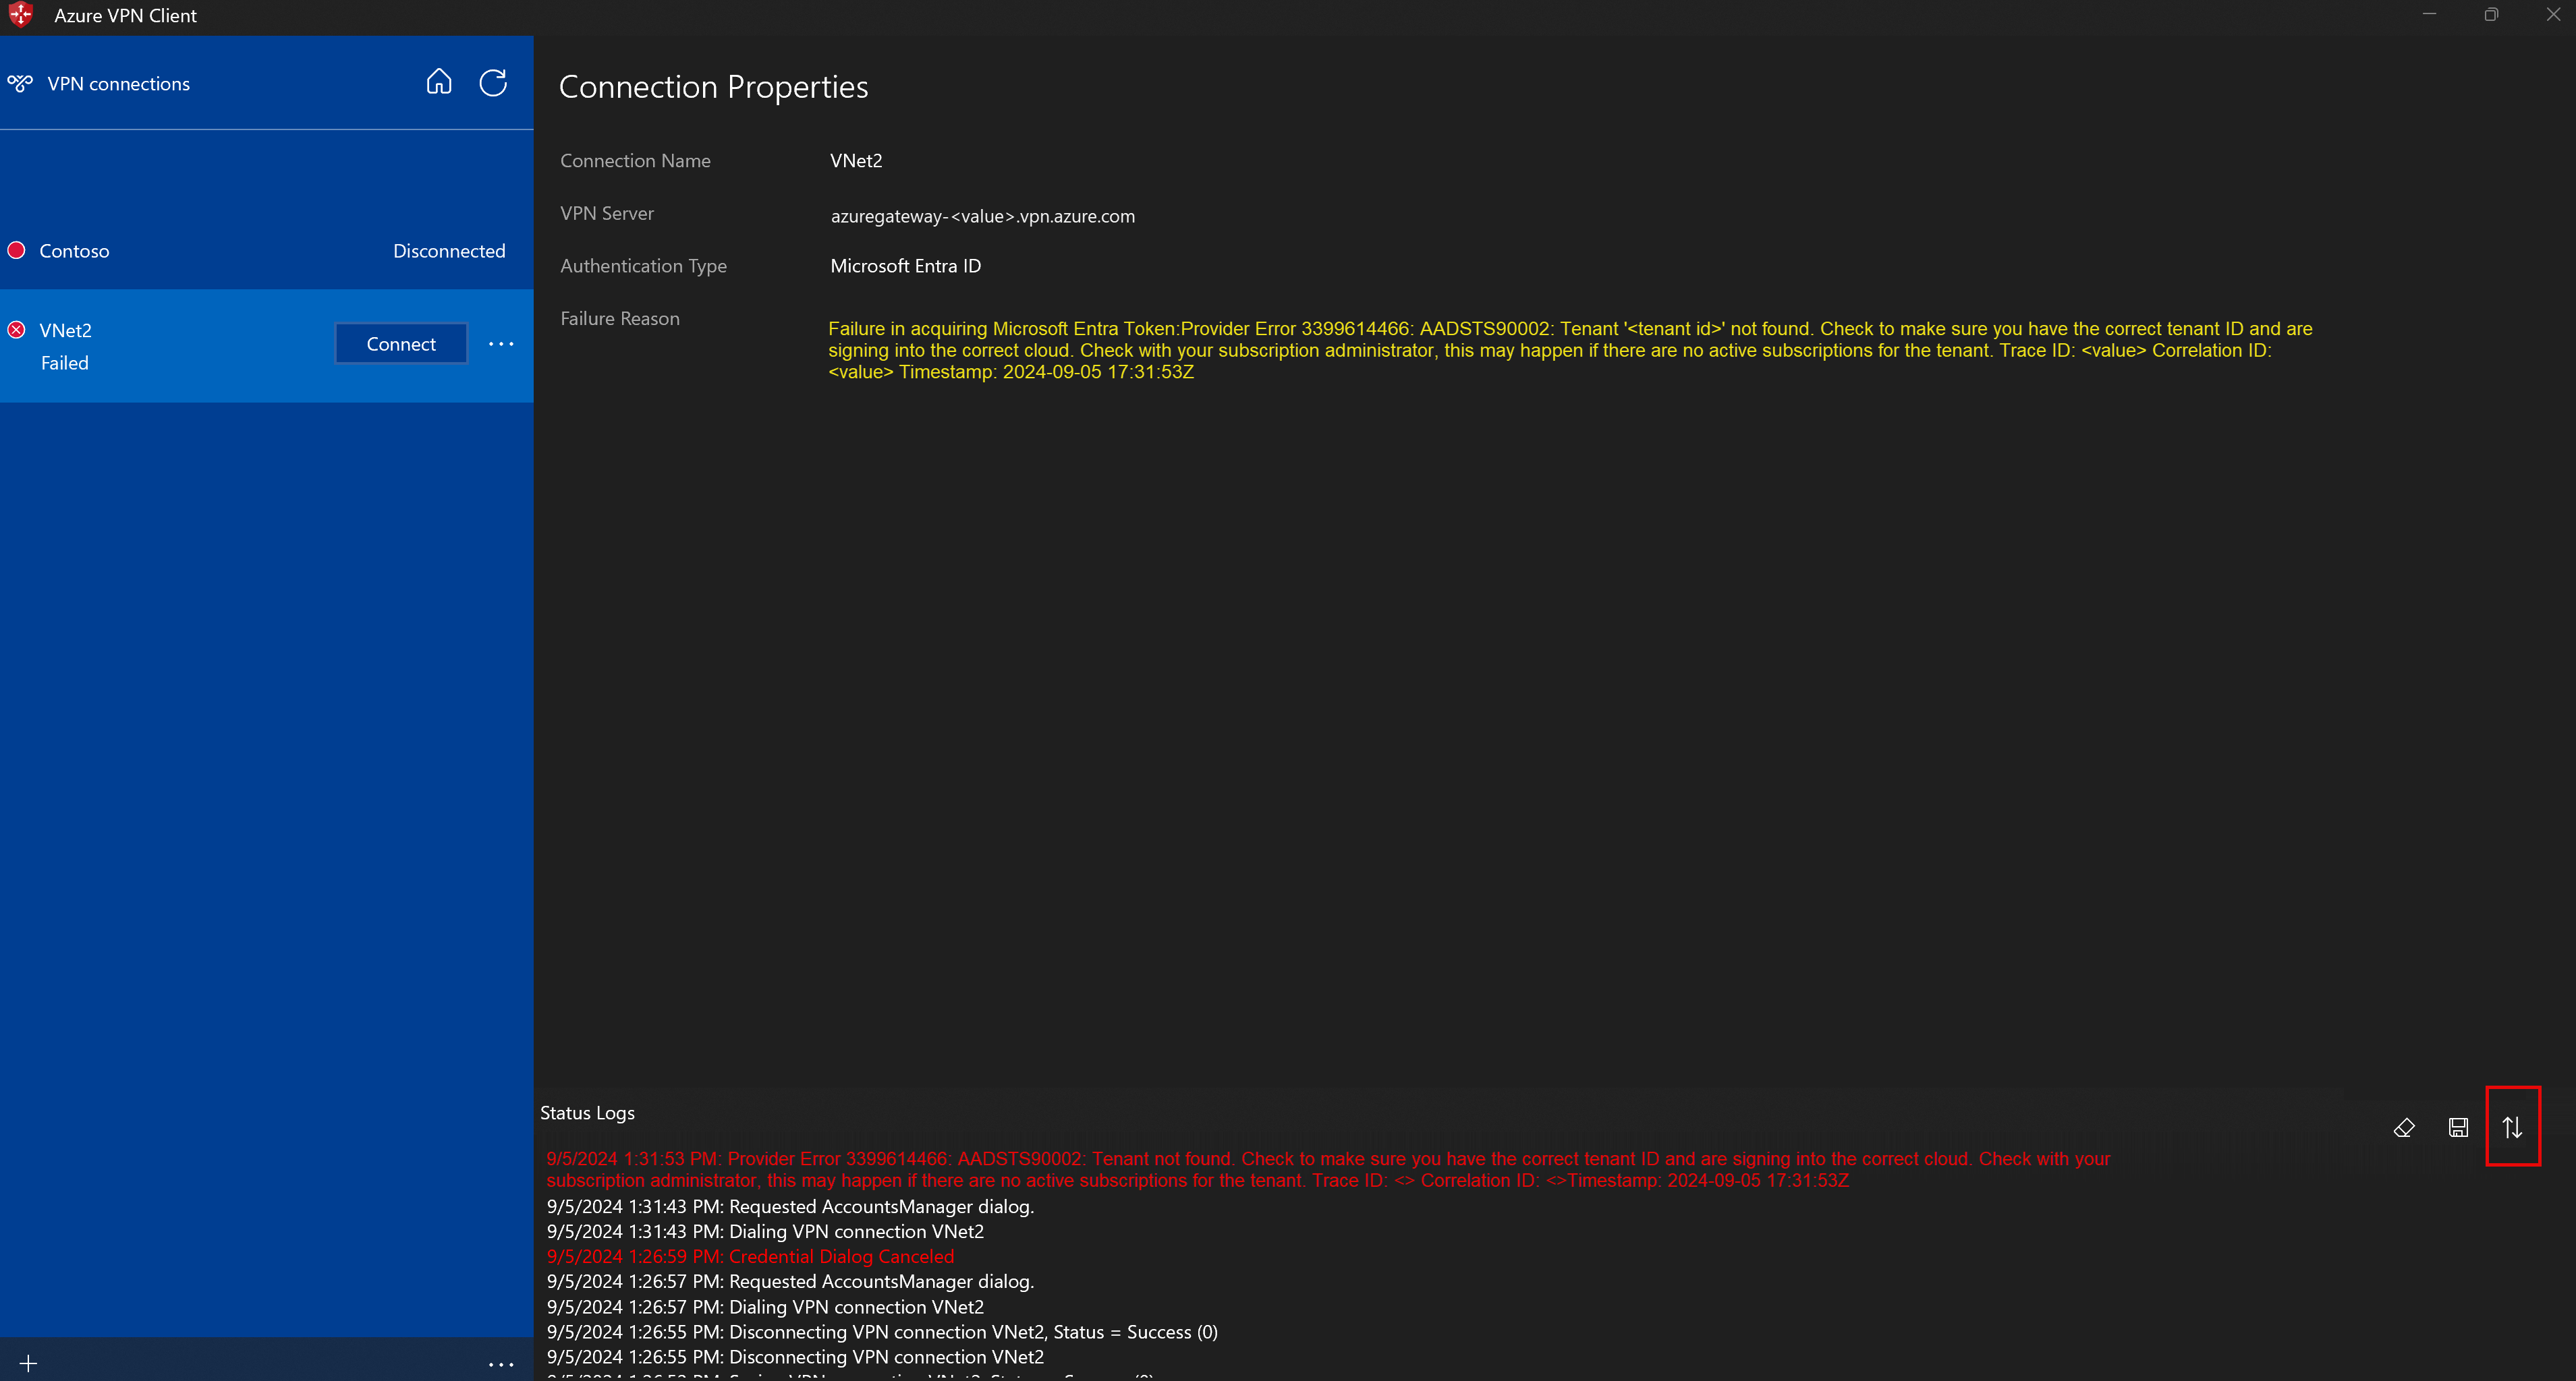Toggle log sort order arrows icon
The image size is (2576, 1381).
point(2512,1127)
